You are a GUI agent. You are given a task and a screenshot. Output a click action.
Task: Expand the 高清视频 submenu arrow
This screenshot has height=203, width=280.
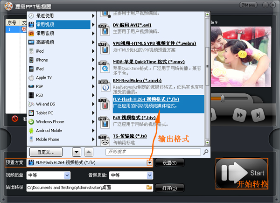click(93, 42)
